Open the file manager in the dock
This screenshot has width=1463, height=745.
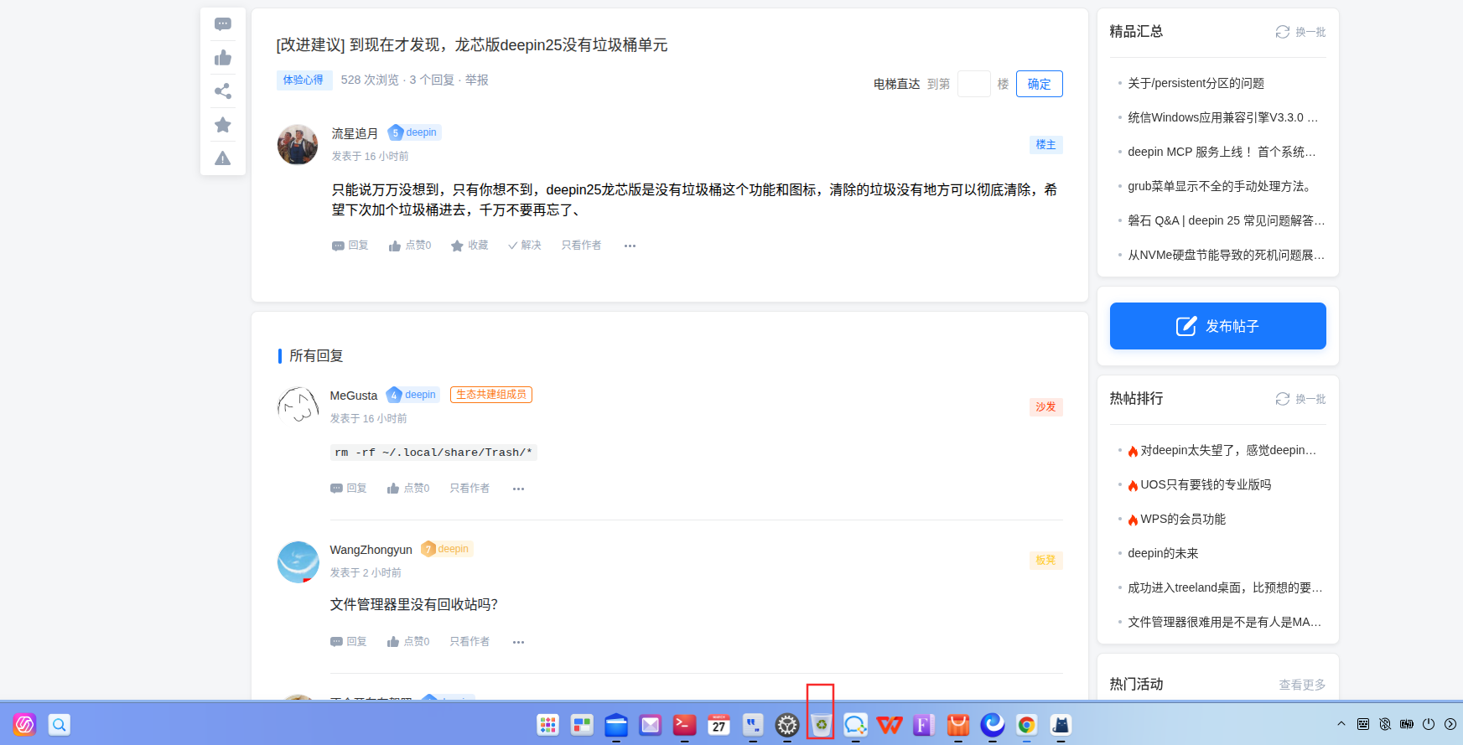(616, 725)
